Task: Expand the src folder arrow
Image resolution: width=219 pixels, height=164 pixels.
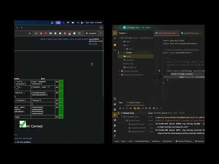Action: coord(122,46)
